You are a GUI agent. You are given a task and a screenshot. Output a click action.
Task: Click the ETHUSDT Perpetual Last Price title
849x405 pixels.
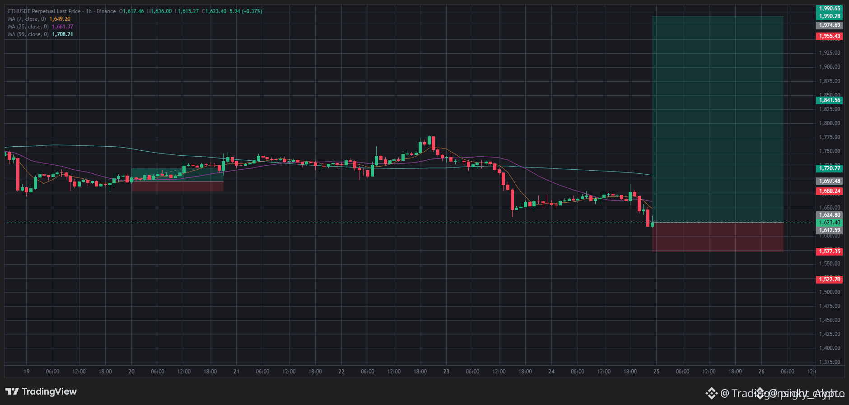[44, 11]
